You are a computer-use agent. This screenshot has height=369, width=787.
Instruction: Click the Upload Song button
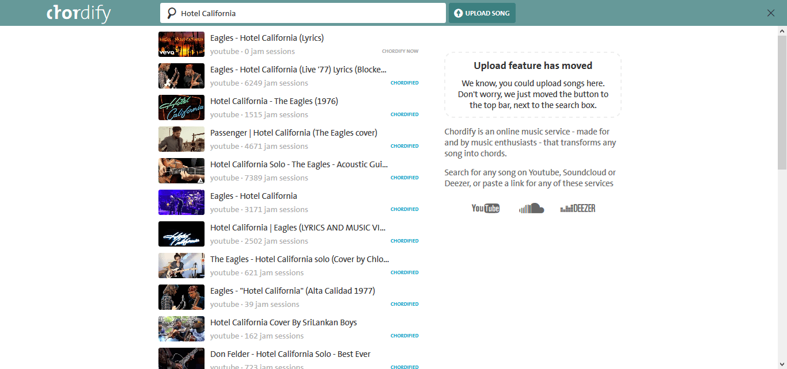[x=482, y=13]
